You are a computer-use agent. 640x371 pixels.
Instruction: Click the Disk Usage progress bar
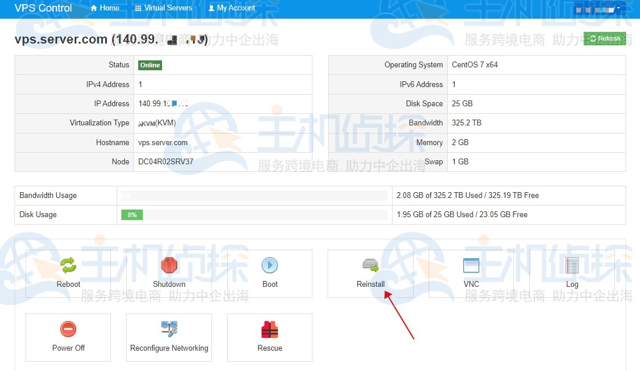(254, 215)
